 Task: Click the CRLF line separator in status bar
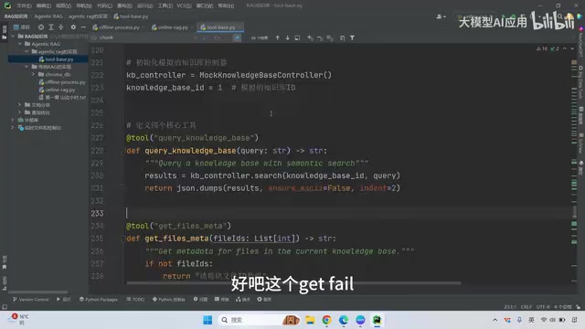click(x=526, y=307)
